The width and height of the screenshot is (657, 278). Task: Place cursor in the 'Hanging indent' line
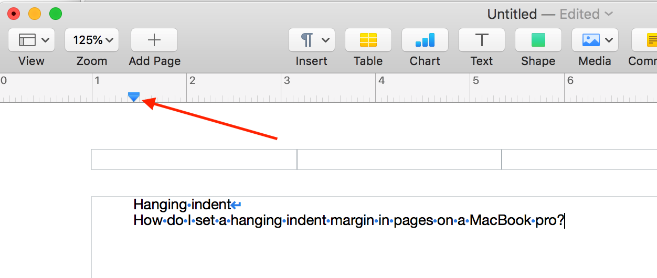coord(182,204)
